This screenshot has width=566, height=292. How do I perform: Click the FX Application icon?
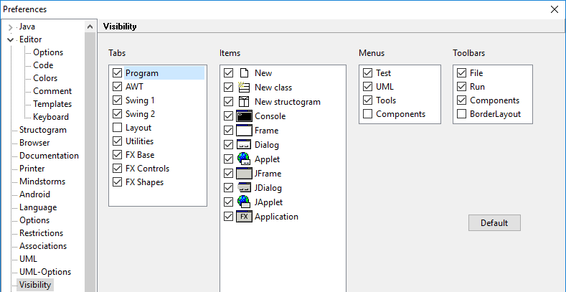coord(243,217)
